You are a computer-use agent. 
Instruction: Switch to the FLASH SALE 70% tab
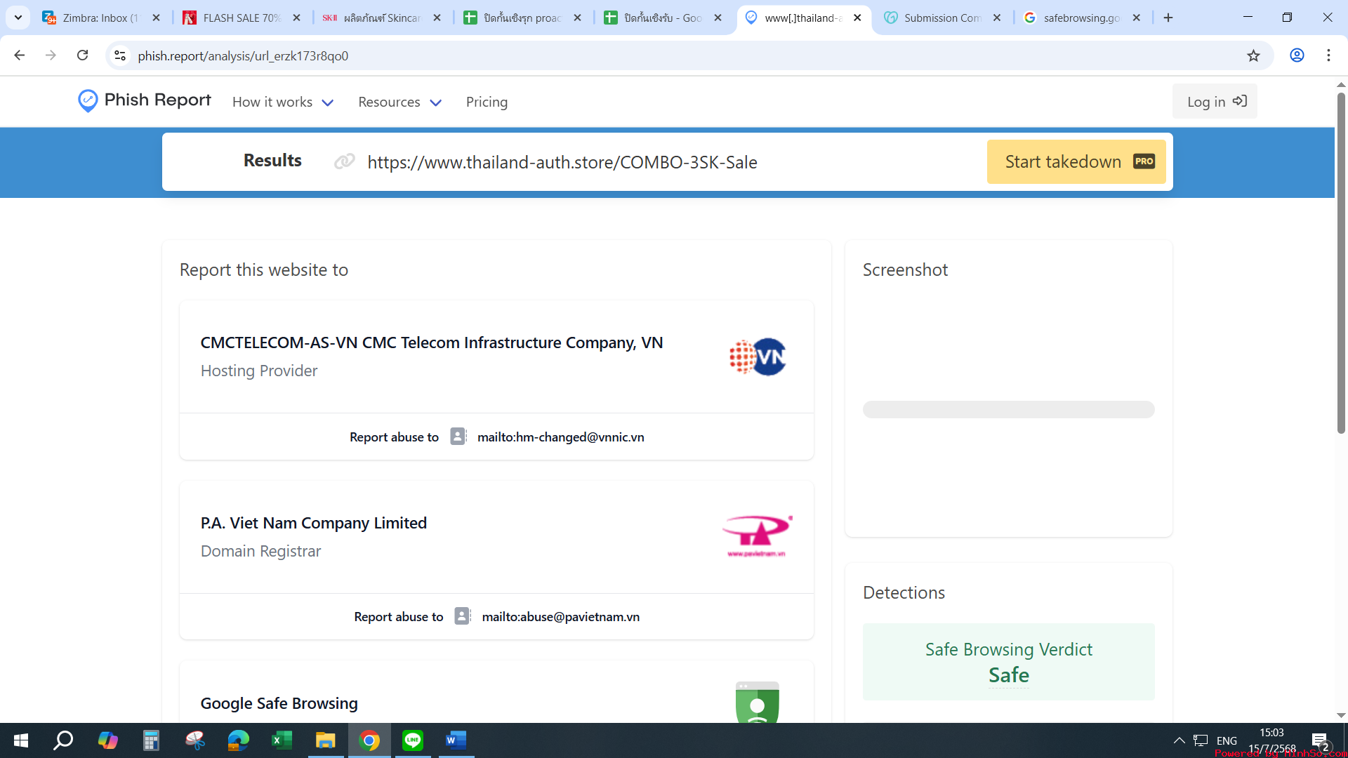click(241, 18)
